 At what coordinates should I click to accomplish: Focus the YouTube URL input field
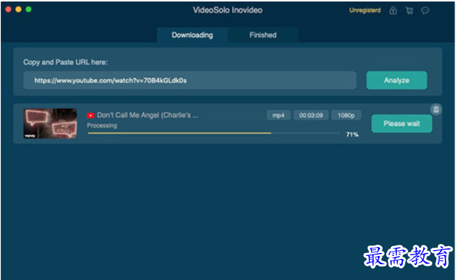coord(189,80)
